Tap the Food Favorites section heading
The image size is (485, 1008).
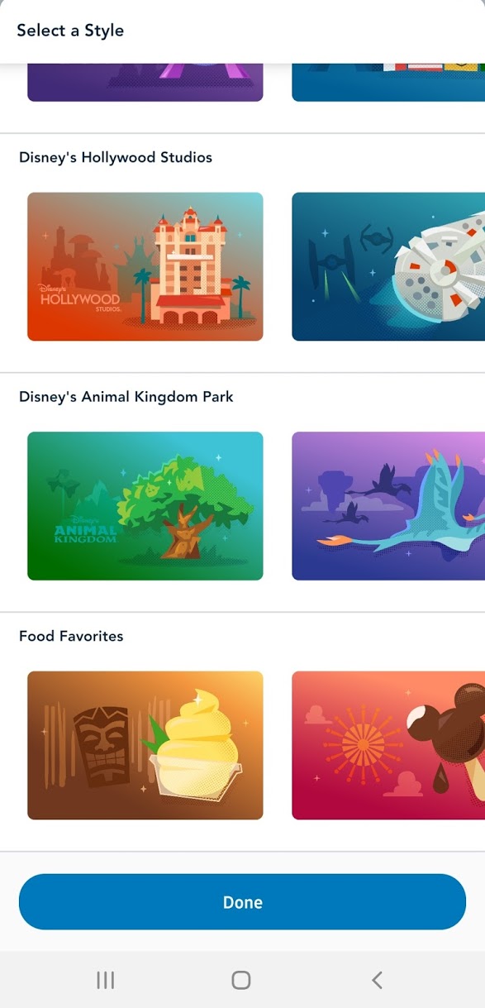(71, 636)
